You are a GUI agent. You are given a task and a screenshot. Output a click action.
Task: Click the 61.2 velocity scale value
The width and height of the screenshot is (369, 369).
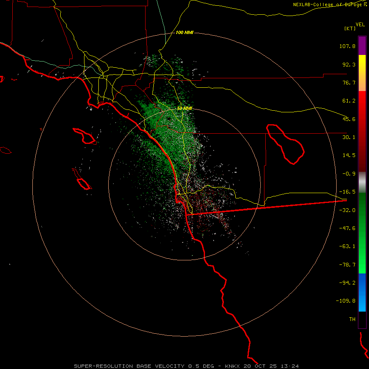click(x=349, y=101)
